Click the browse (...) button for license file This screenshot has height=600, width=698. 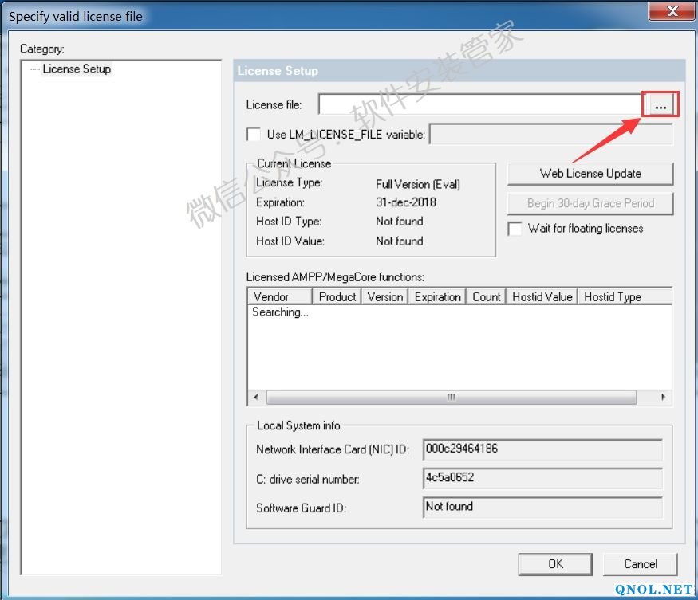[x=661, y=105]
